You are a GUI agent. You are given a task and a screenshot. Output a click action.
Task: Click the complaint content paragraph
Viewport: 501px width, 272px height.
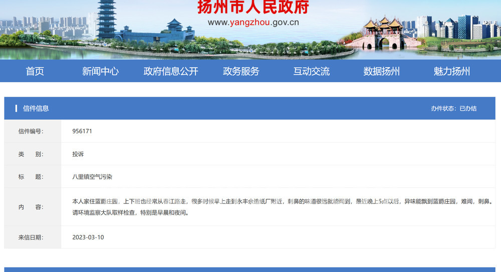281,207
